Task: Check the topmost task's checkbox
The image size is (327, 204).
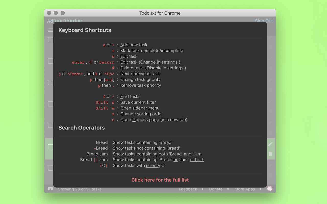Action: pyautogui.click(x=50, y=40)
